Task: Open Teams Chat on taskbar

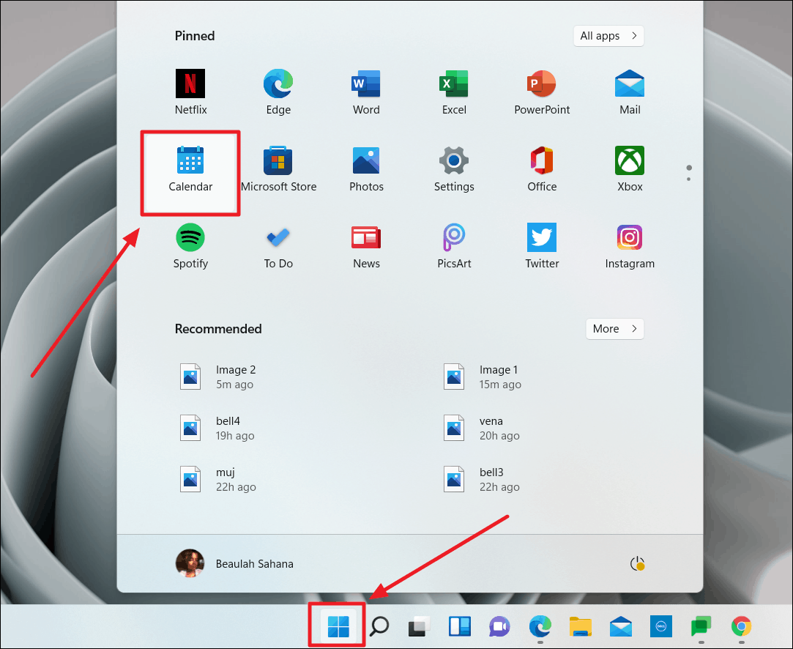Action: point(499,627)
